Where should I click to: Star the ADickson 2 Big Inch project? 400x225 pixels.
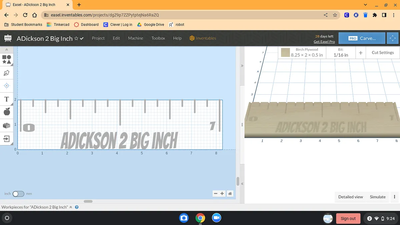(76, 38)
